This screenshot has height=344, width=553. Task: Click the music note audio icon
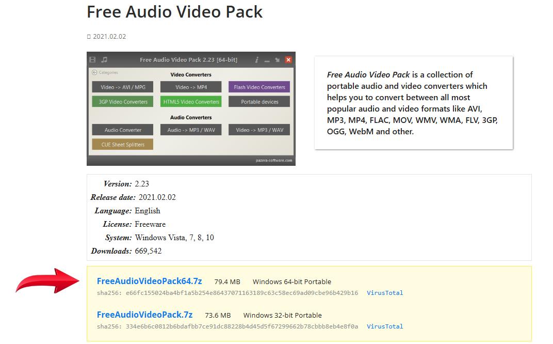[104, 60]
